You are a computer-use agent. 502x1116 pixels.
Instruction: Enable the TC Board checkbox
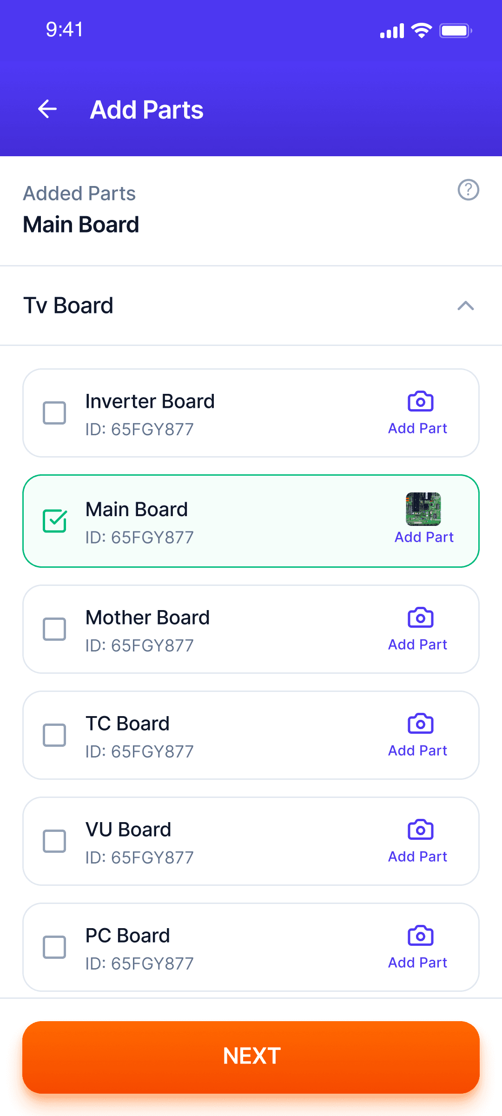(x=54, y=735)
